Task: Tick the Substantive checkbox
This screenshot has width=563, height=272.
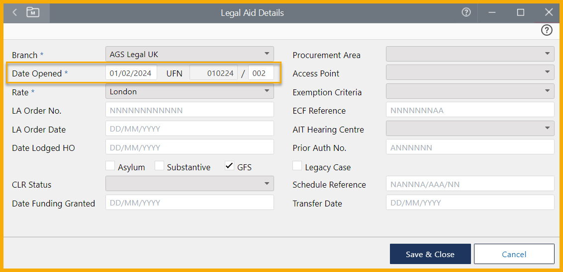Action: (159, 166)
